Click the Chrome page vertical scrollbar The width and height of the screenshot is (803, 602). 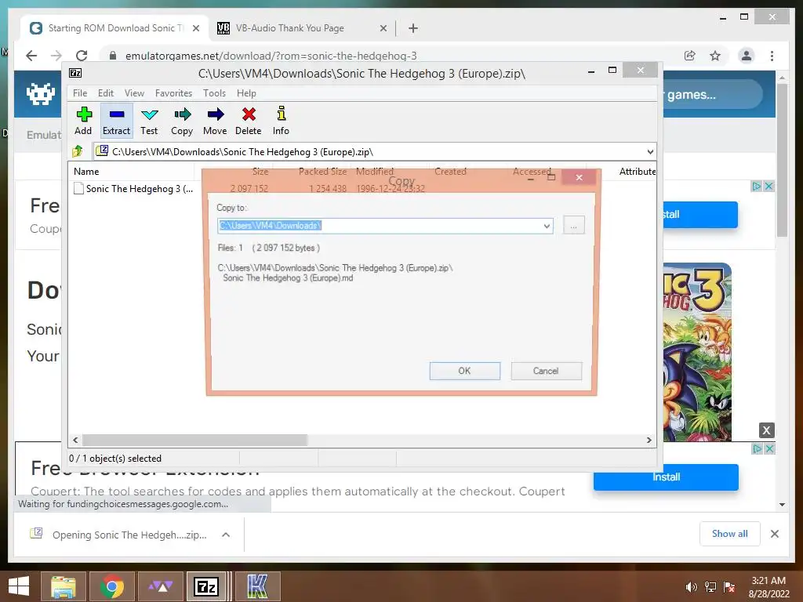[x=782, y=160]
